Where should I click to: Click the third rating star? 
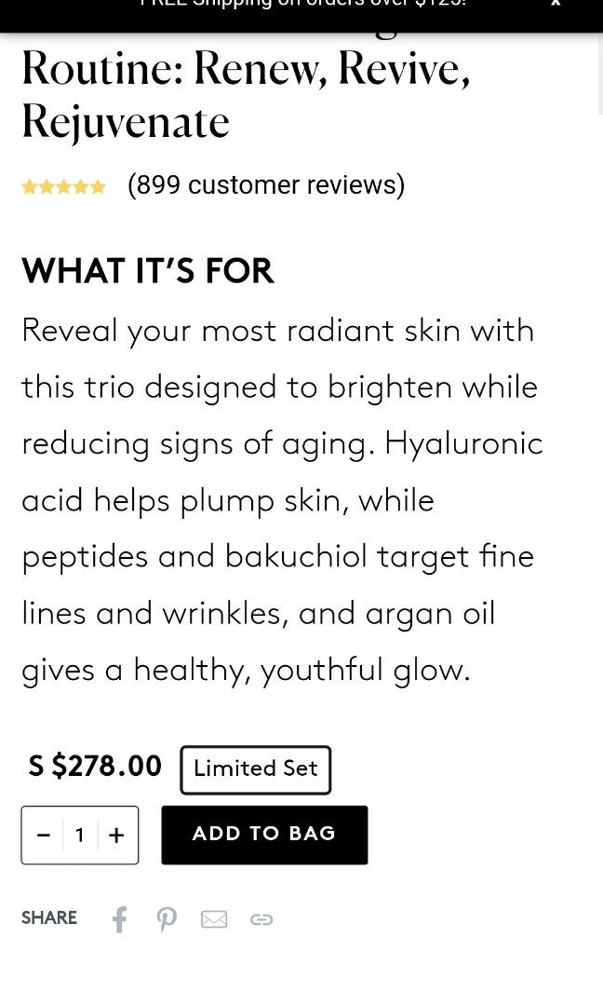tap(63, 185)
